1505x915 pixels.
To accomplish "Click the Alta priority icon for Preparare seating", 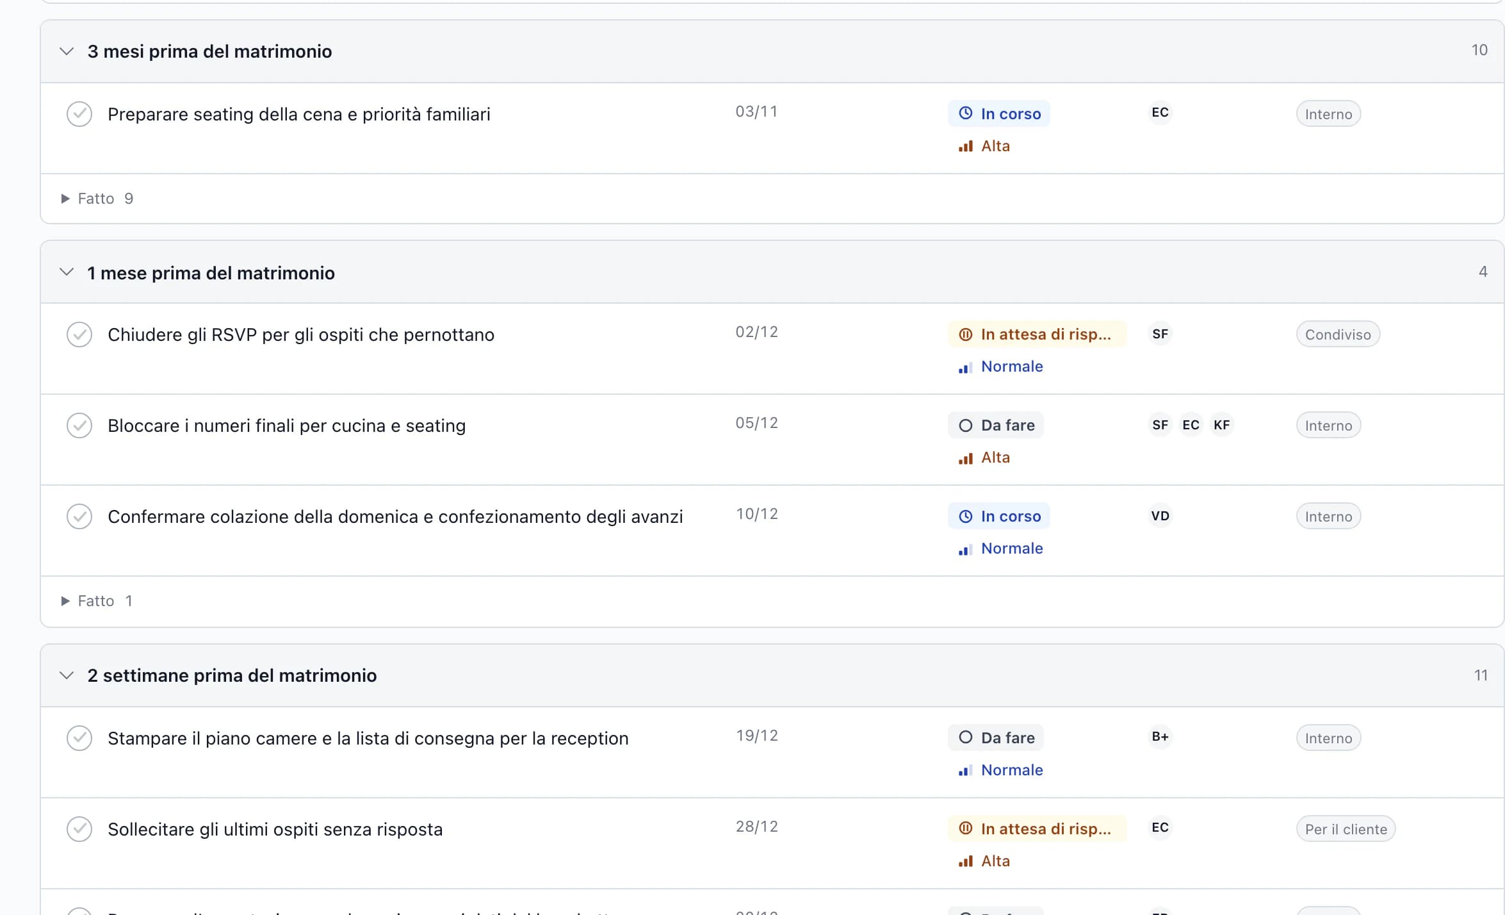I will pyautogui.click(x=965, y=146).
